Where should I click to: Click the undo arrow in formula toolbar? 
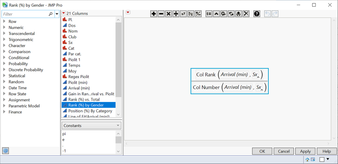tap(268, 14)
